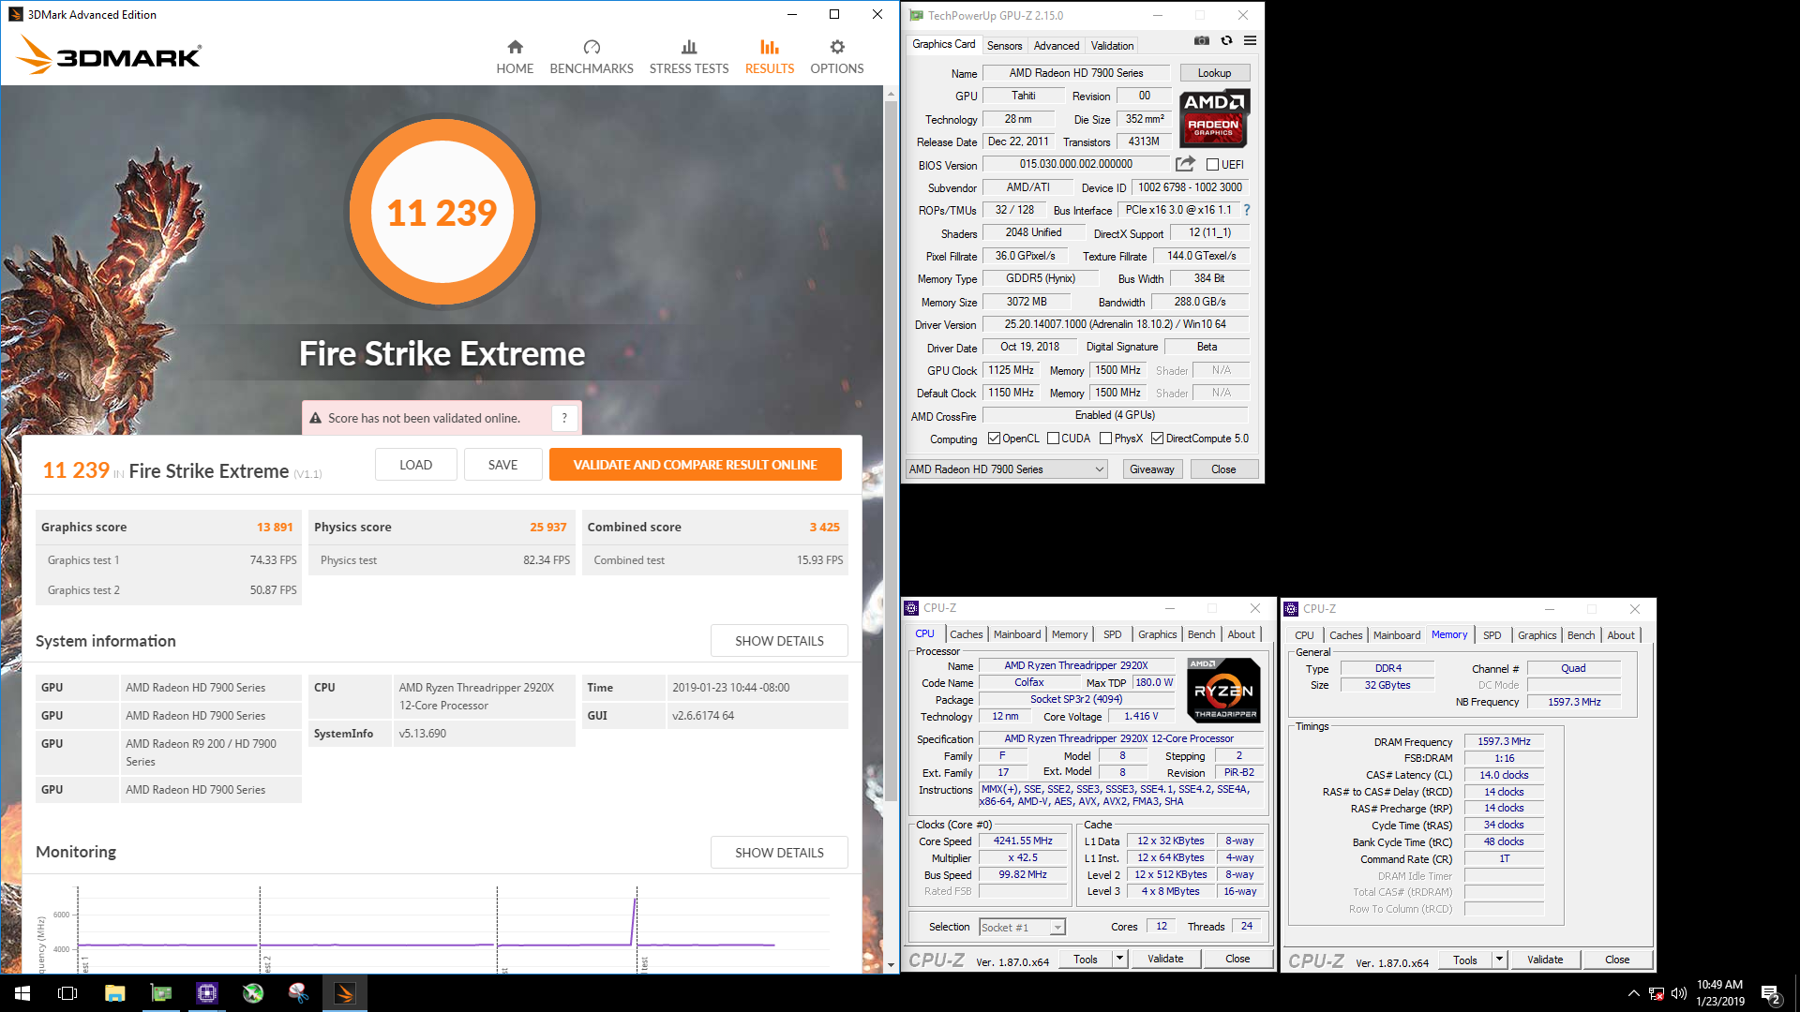
Task: Click the GPU-Z refresh icon
Action: pos(1226,40)
